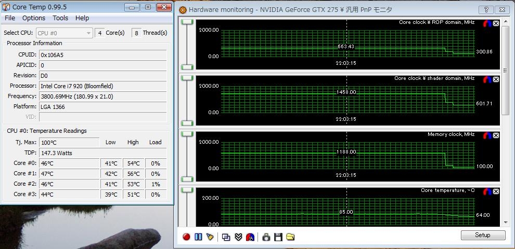
Task: Click bottom slider handle of ROP domain graph
Action: (x=187, y=67)
